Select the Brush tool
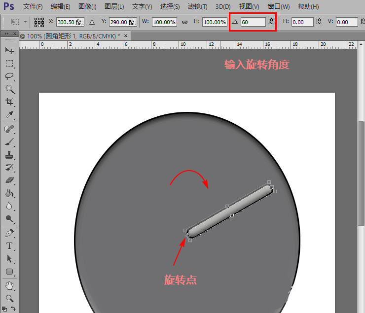365x313 pixels. (x=9, y=142)
